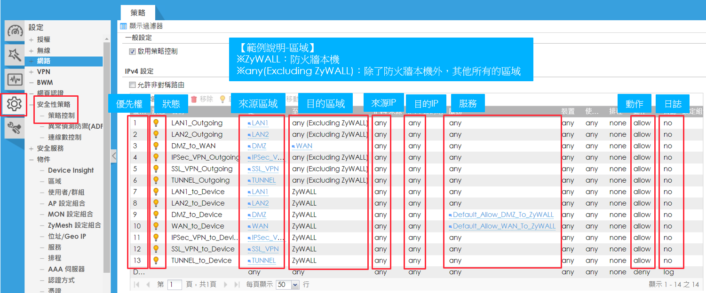Go to previous page arrow in pager
The height and width of the screenshot is (293, 706).
(x=148, y=285)
